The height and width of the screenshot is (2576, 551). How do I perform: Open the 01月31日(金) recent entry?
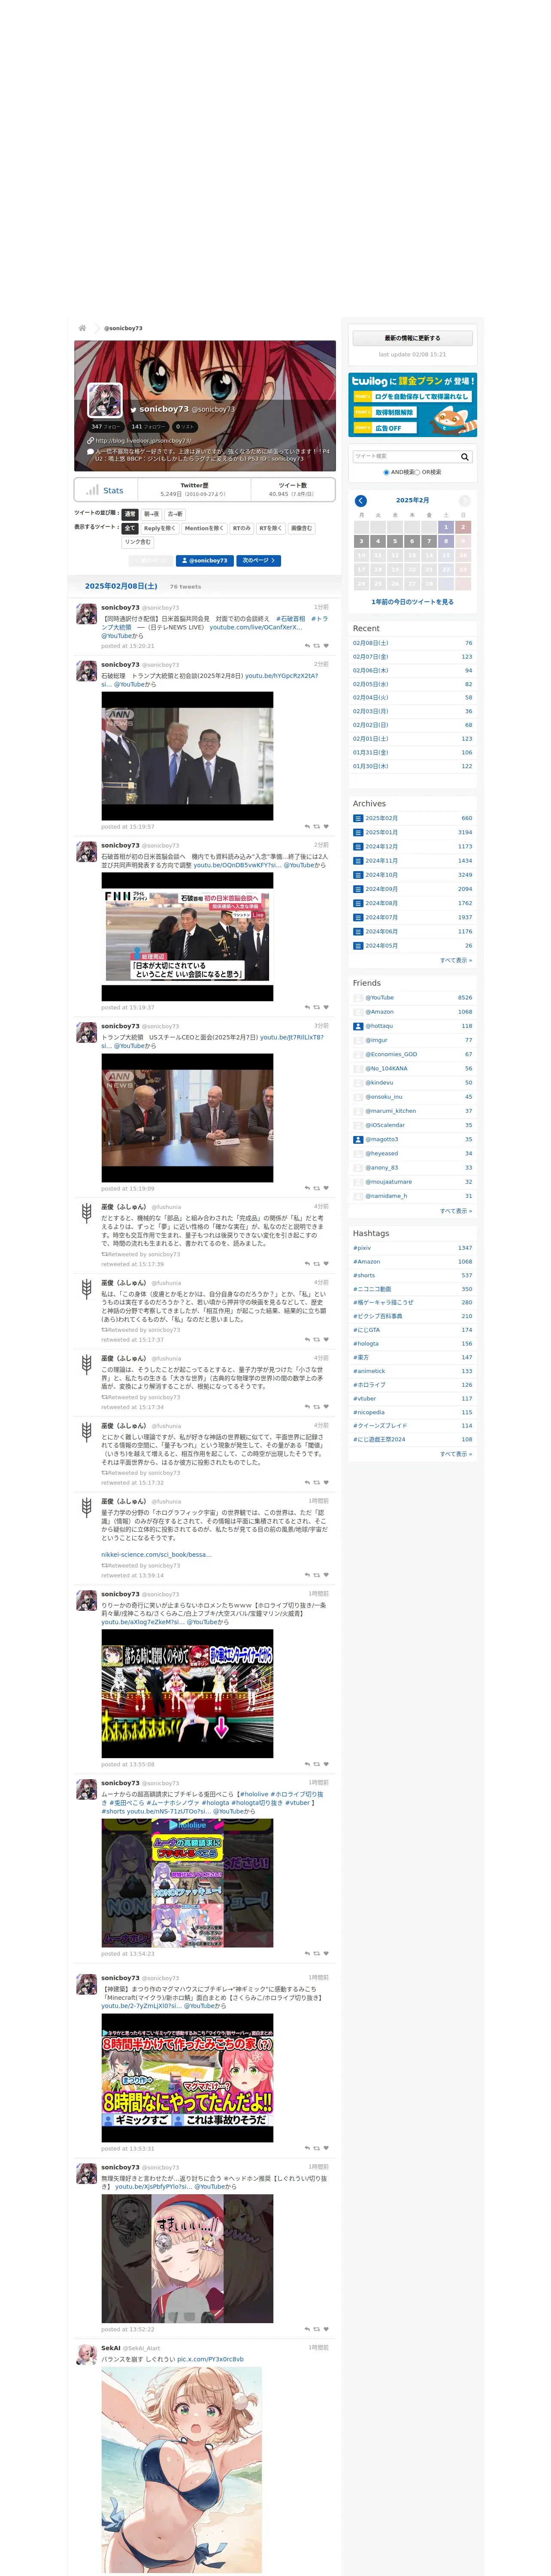(x=371, y=752)
